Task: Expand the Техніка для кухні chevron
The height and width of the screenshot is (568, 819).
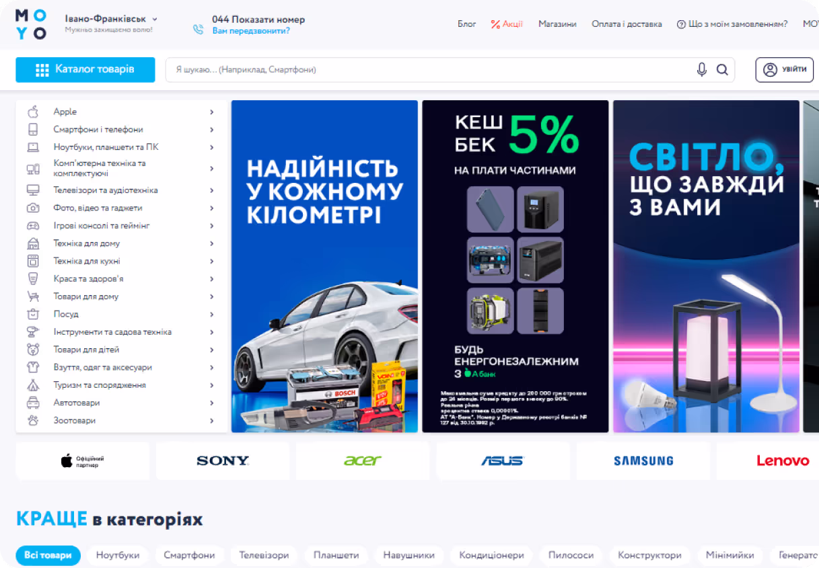Action: tap(211, 261)
